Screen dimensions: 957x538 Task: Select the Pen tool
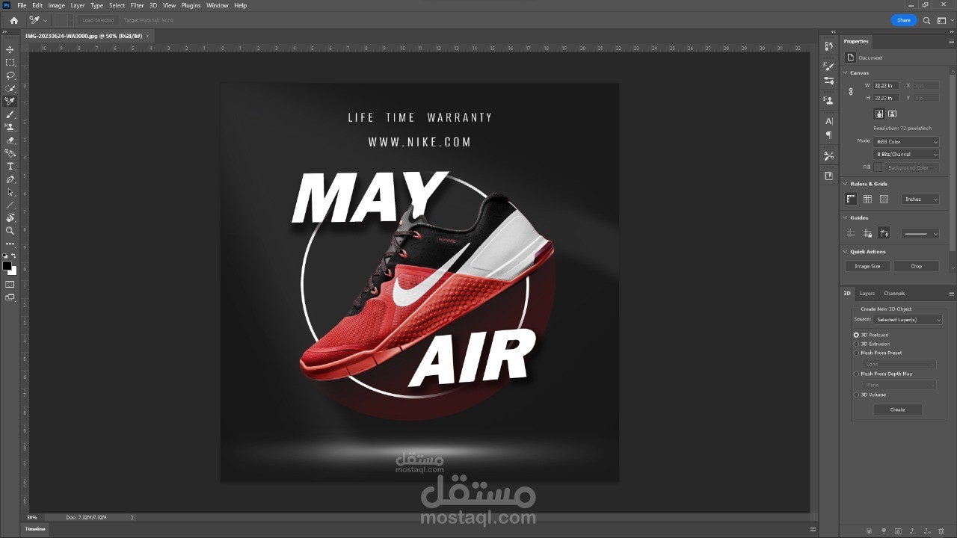(x=10, y=179)
